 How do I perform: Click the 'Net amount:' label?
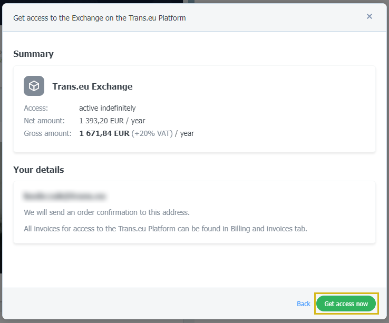(44, 121)
